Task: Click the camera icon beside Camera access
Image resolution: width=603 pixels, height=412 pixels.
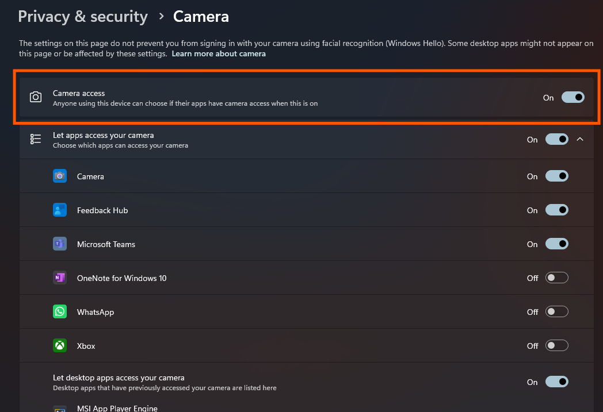Action: 36,97
